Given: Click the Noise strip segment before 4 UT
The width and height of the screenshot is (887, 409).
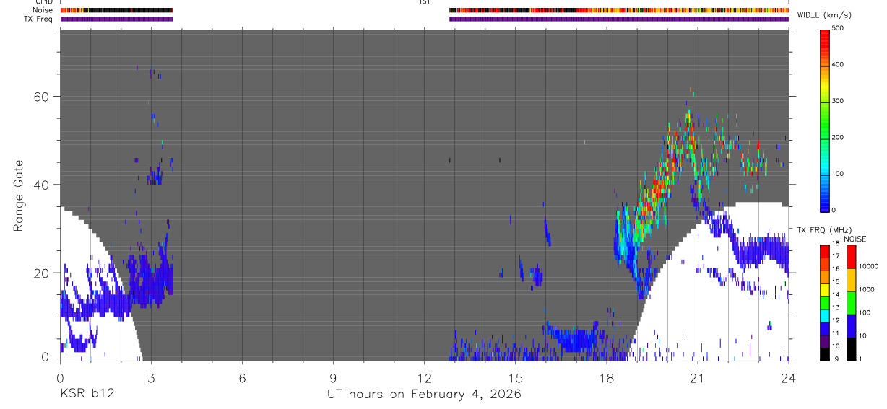Looking at the screenshot, I should tap(116, 10).
